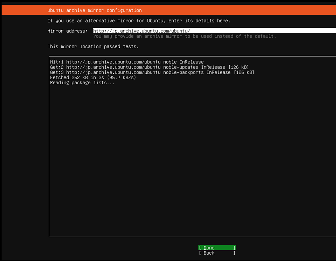Image resolution: width=336 pixels, height=261 pixels.
Task: Click the 'Get:3' noble-backports log line
Action: pyautogui.click(x=152, y=72)
